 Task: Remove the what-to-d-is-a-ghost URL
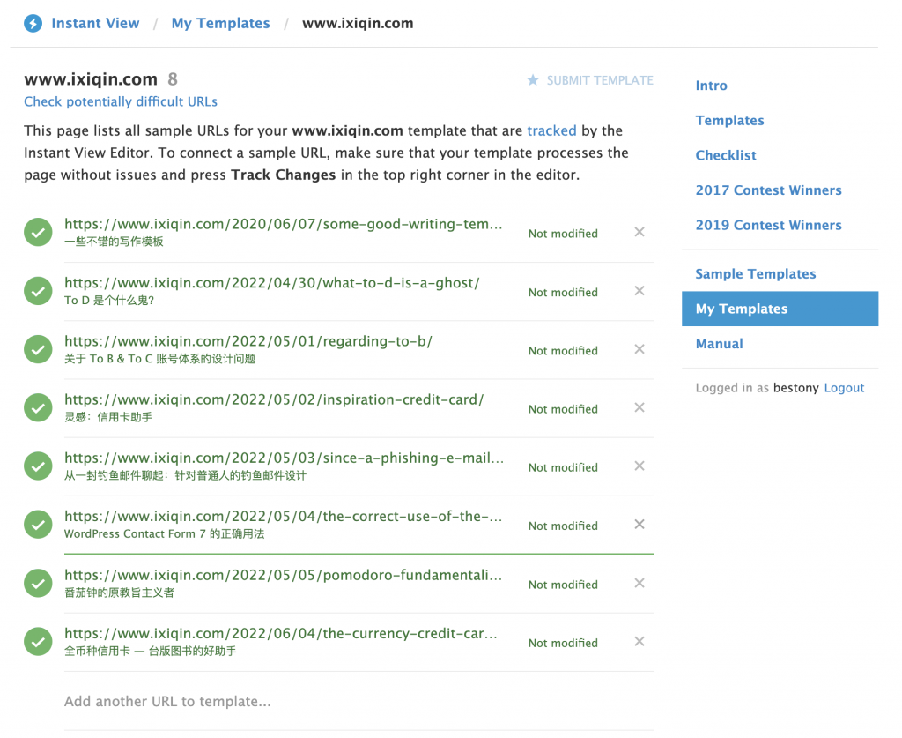point(639,290)
